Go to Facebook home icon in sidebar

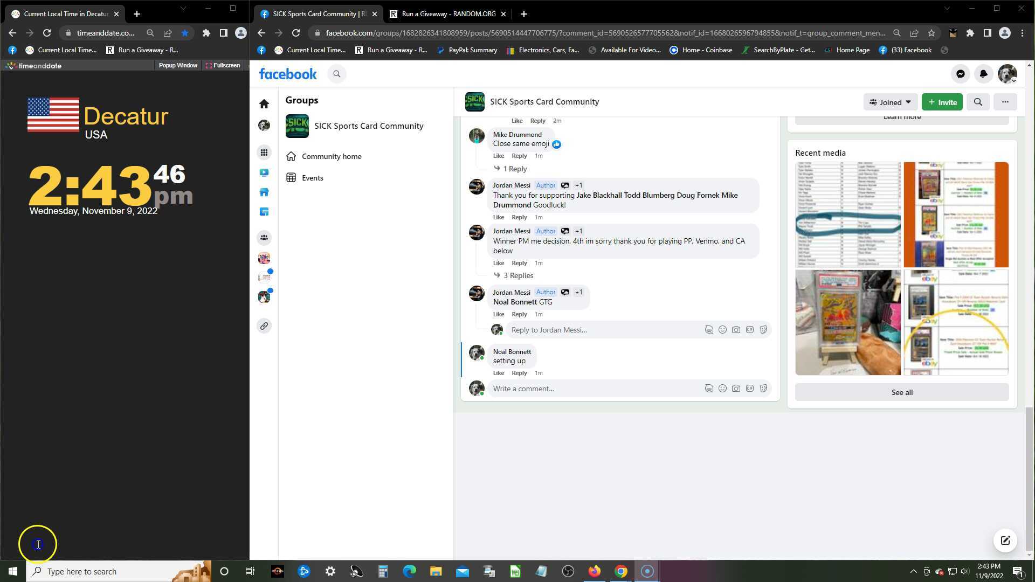(264, 104)
